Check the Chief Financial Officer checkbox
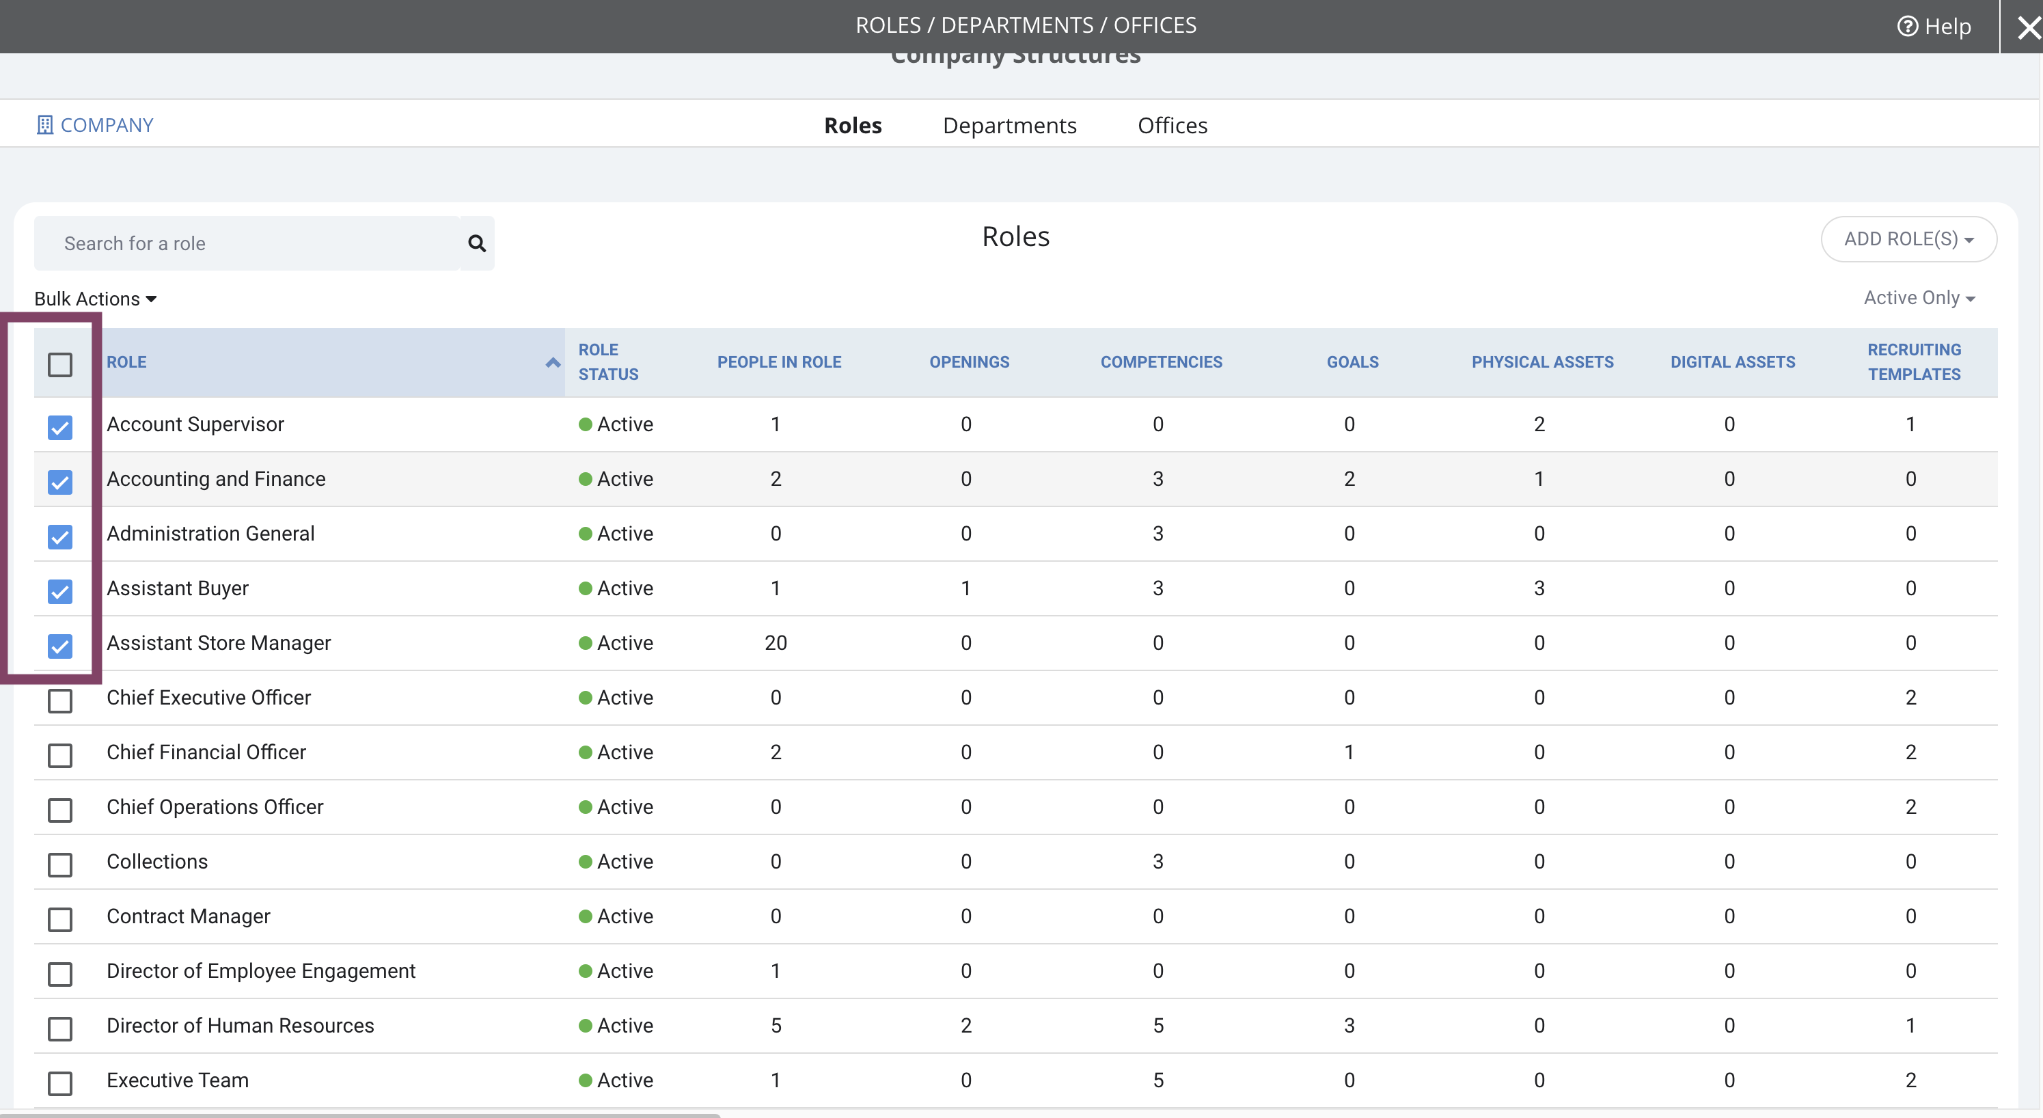Image resolution: width=2043 pixels, height=1118 pixels. 60,755
